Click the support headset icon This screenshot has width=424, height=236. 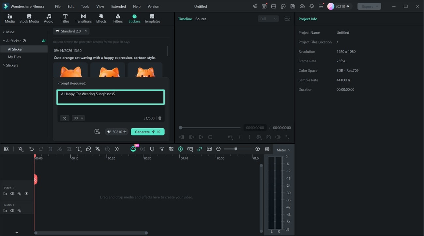coord(311,6)
